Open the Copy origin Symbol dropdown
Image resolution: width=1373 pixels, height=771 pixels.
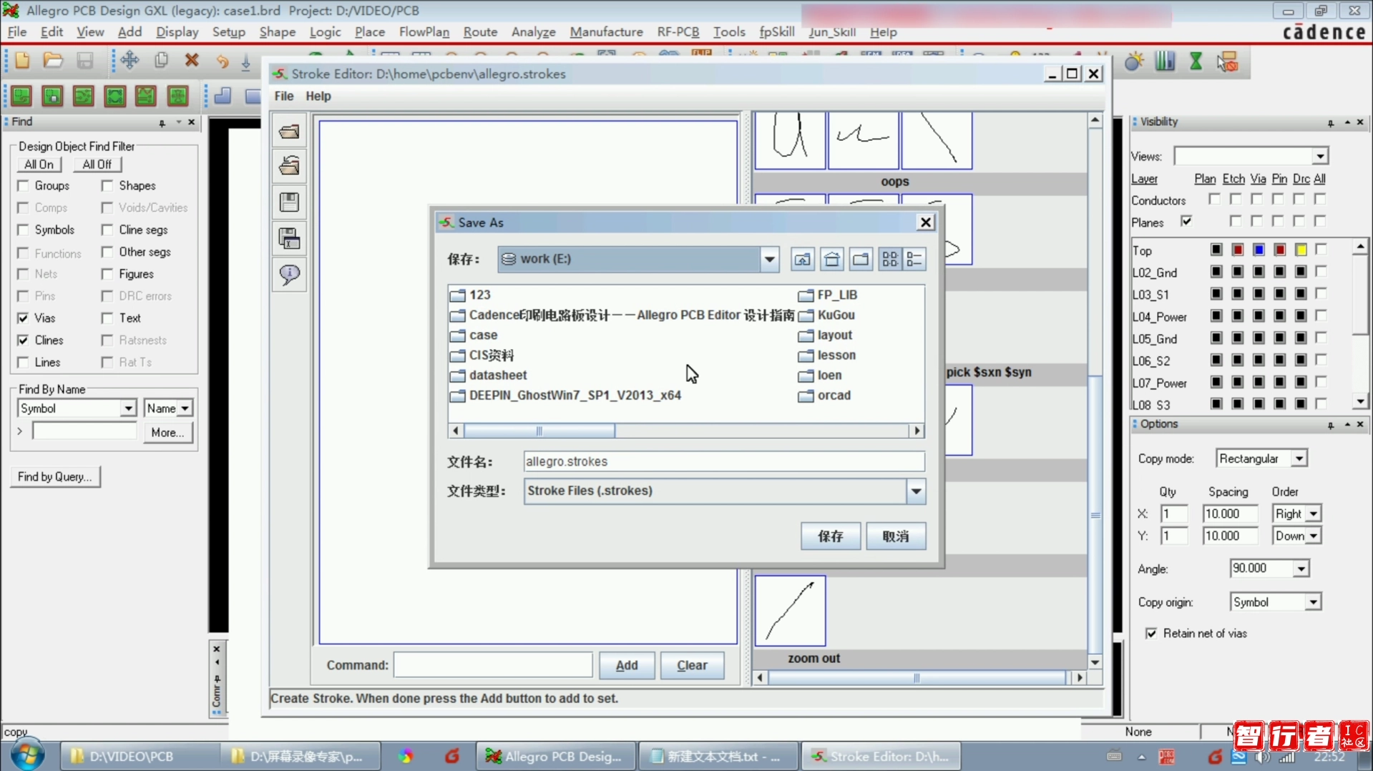pyautogui.click(x=1313, y=602)
